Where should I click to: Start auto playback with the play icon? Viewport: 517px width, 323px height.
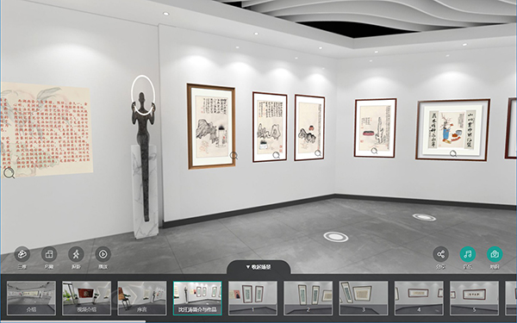103,254
